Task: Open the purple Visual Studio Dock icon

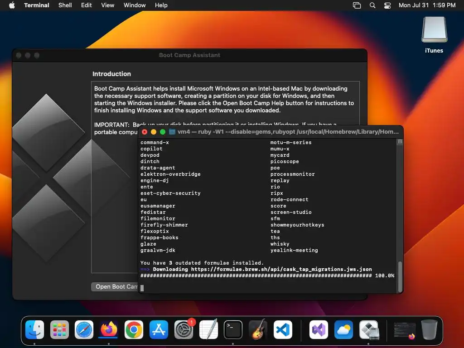Action: pos(319,330)
